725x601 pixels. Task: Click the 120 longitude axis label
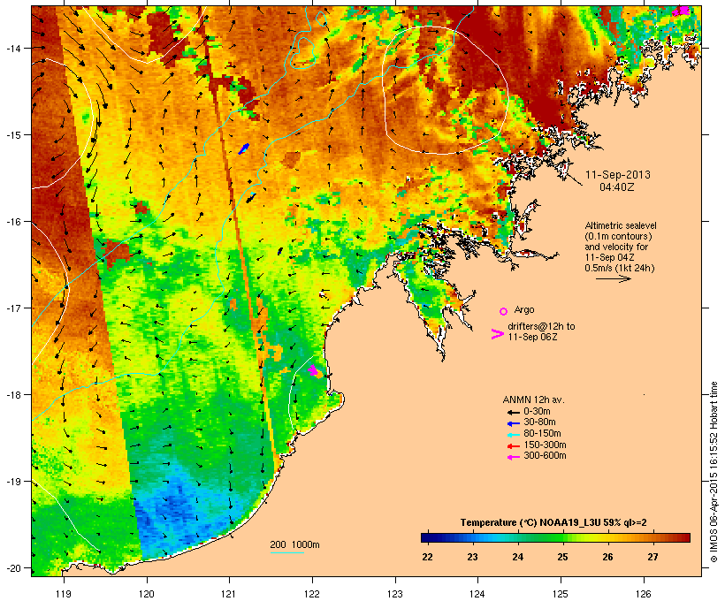(x=147, y=594)
